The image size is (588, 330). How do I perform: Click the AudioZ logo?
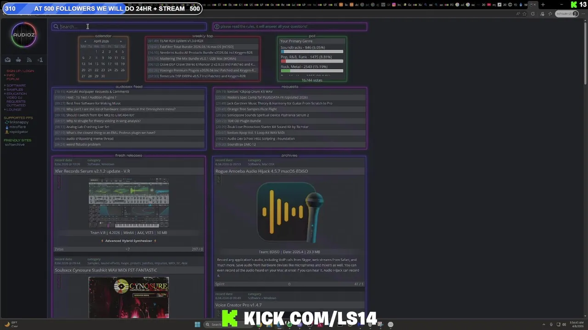point(24,35)
